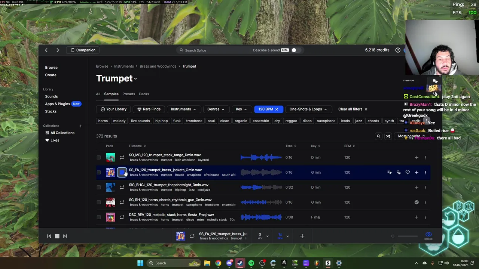
Task: Check the box for DSC_REV_120_melodic_stack row
Action: [99, 217]
